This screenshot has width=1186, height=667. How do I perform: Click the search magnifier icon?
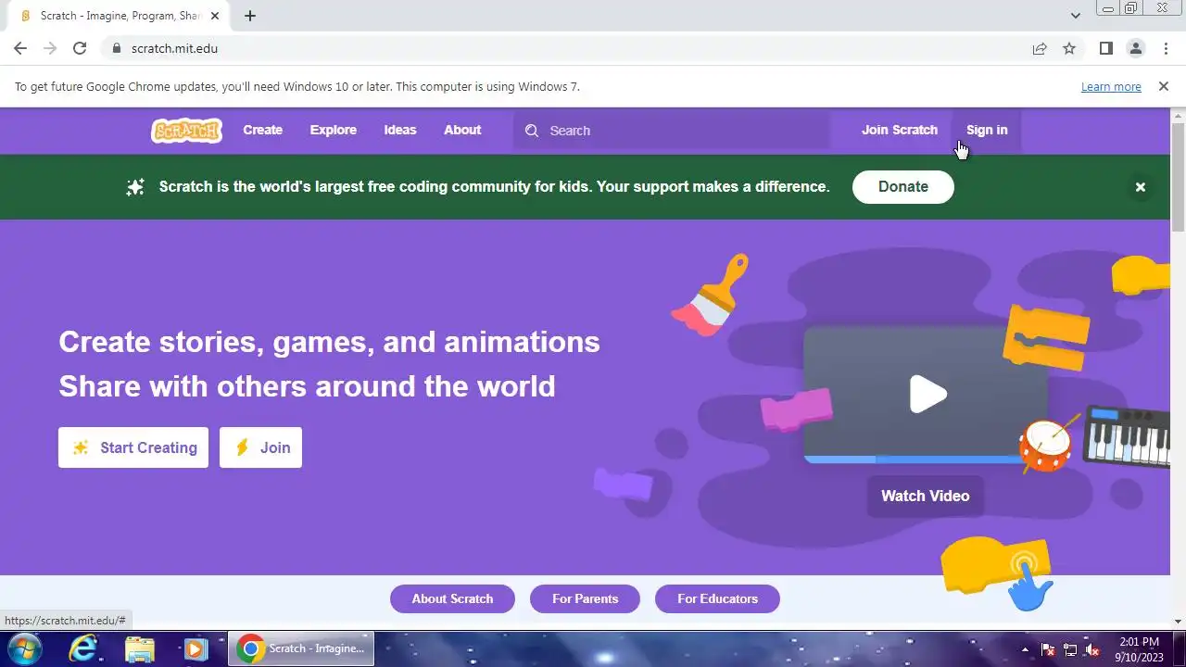pos(532,131)
